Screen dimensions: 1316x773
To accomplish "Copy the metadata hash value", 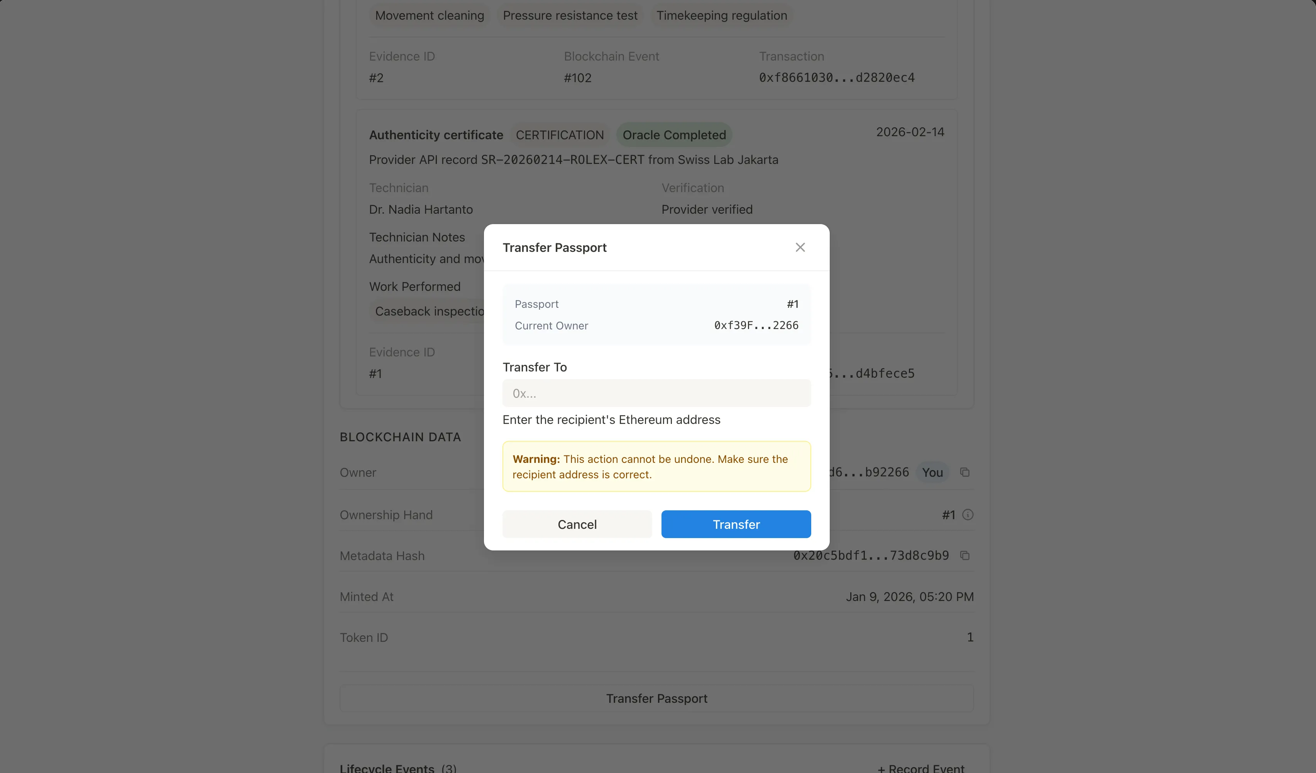I will 965,555.
